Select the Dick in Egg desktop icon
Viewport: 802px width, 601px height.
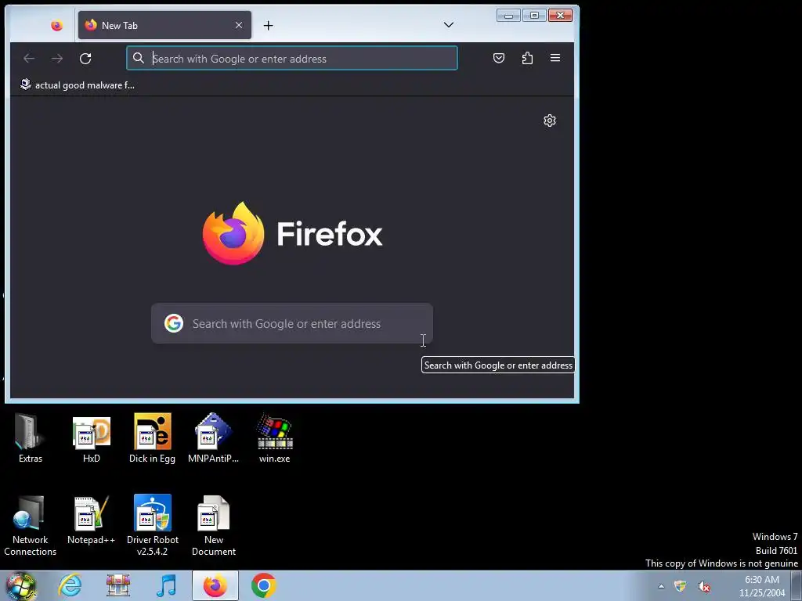pos(153,438)
